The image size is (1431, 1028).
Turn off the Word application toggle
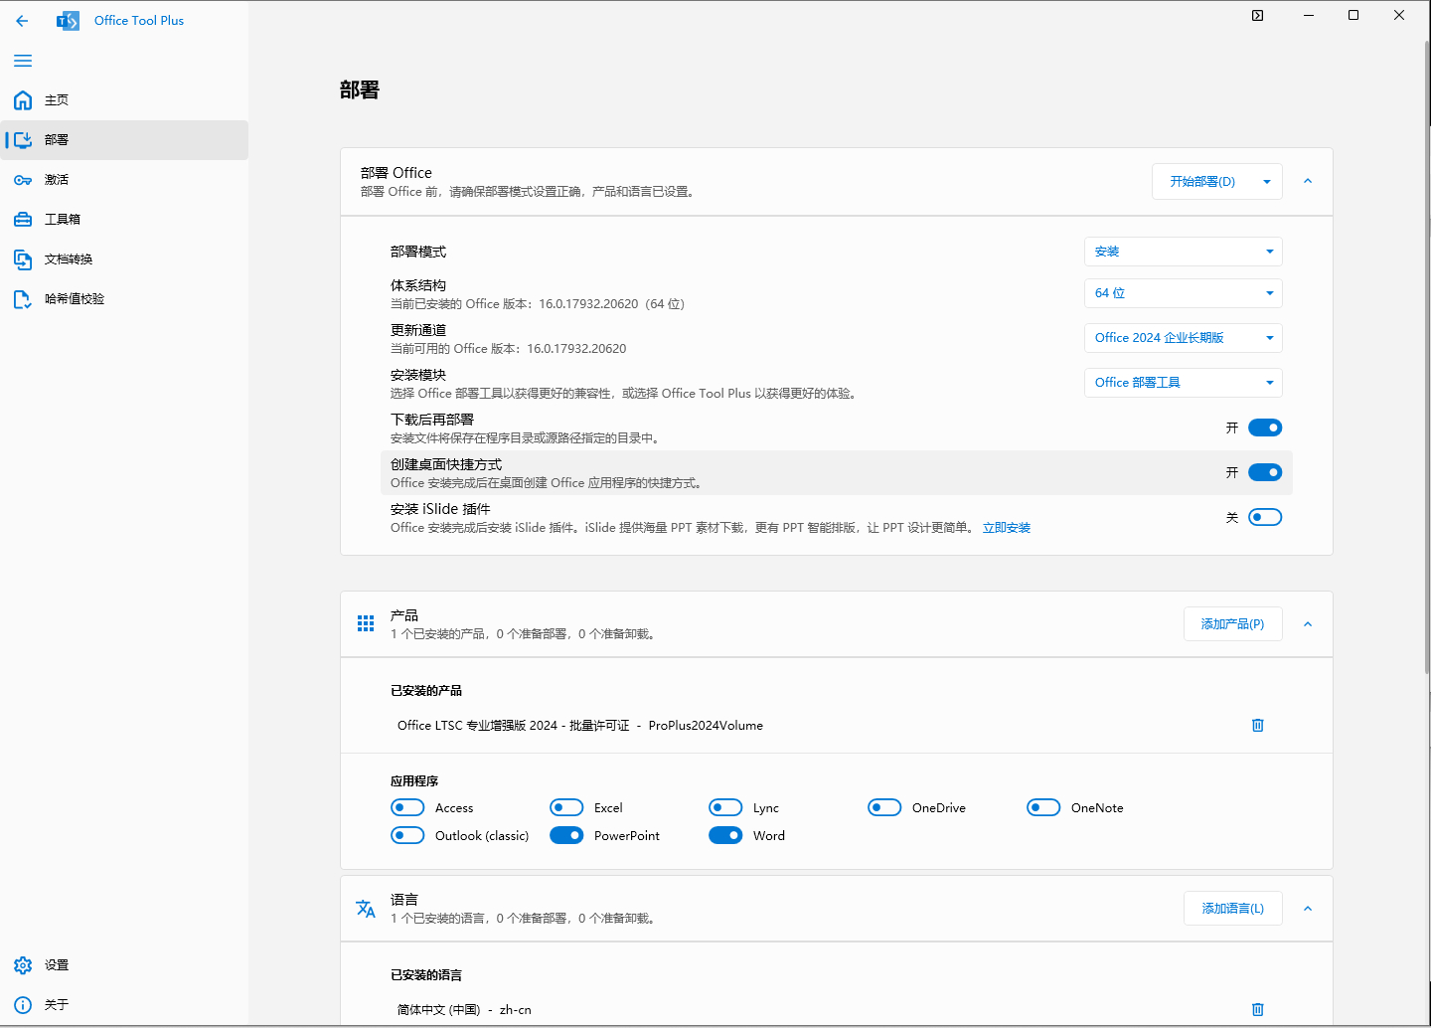click(725, 835)
